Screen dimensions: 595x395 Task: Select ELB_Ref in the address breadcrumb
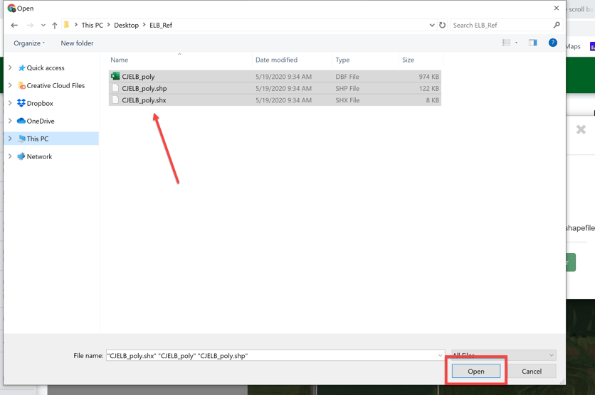point(161,26)
